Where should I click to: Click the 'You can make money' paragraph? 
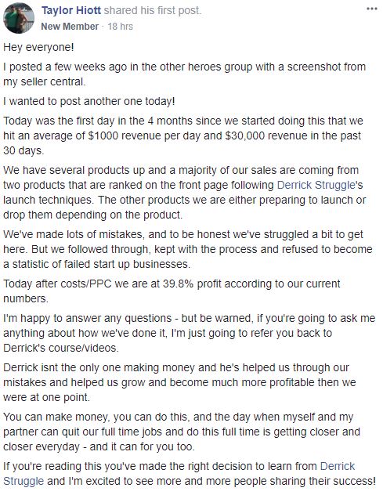pos(182,432)
